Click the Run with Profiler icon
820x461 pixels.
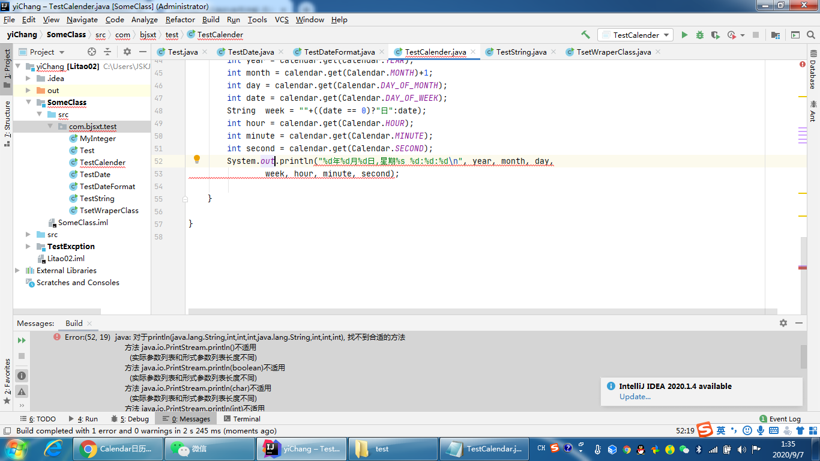[x=731, y=35]
